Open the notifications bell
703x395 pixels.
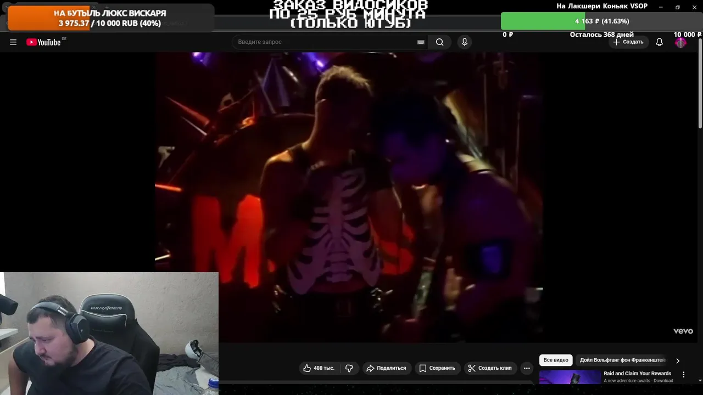coord(659,42)
